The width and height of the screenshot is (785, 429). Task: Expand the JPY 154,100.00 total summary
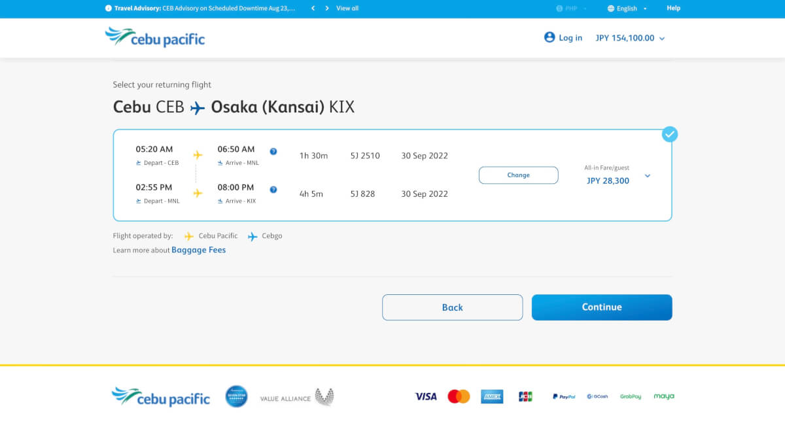(630, 38)
